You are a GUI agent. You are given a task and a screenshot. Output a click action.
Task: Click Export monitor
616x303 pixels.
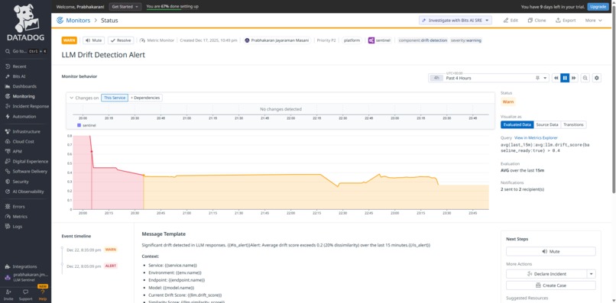pyautogui.click(x=566, y=21)
